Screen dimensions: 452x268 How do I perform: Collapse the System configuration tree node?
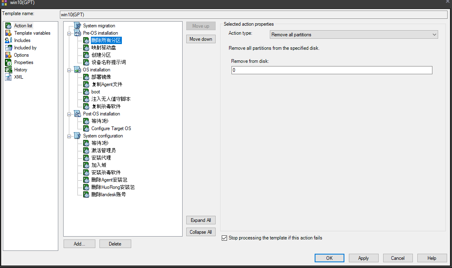[x=69, y=136]
